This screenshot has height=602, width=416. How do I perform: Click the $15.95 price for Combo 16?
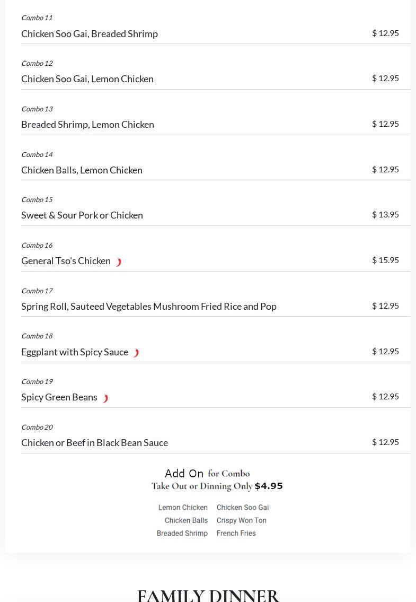click(x=385, y=260)
